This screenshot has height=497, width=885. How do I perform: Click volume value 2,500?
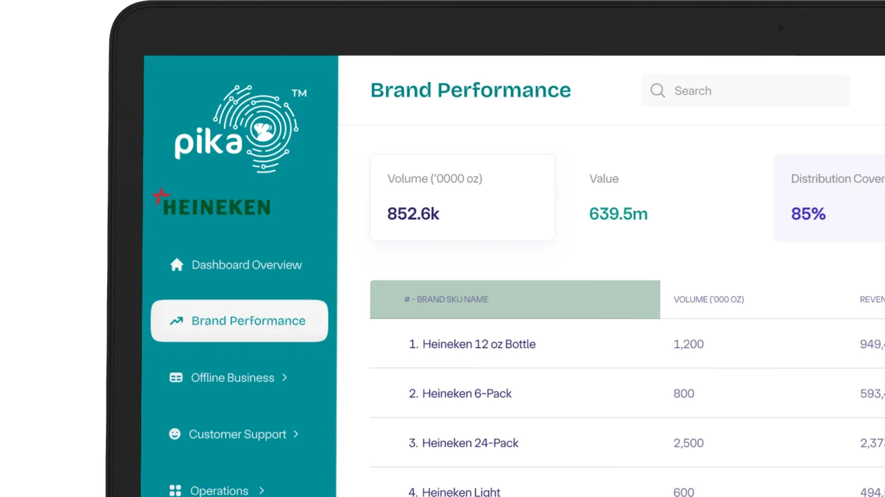689,443
